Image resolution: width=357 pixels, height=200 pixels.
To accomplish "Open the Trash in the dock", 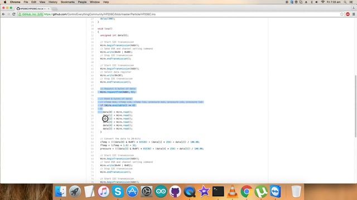I will [296, 192].
